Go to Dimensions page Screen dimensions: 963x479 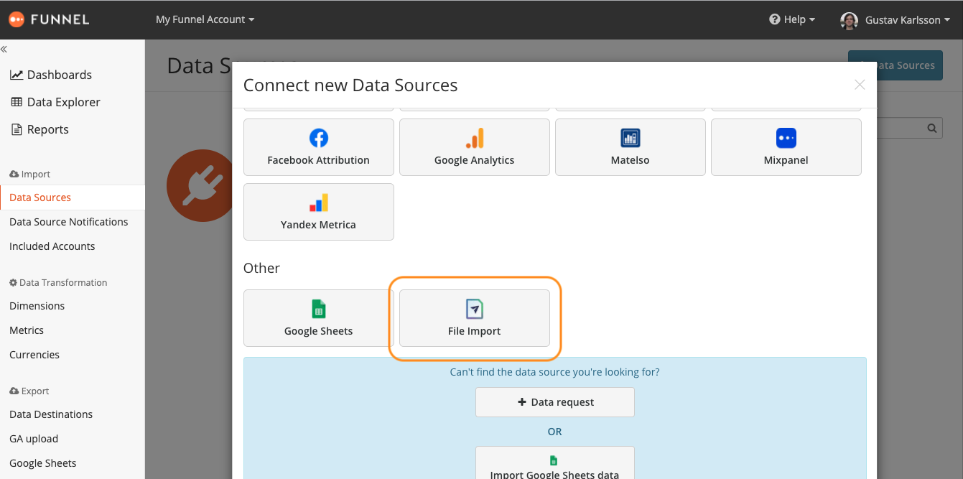(37, 306)
